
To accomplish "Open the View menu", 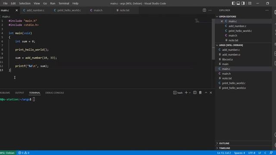I will point(37,3).
